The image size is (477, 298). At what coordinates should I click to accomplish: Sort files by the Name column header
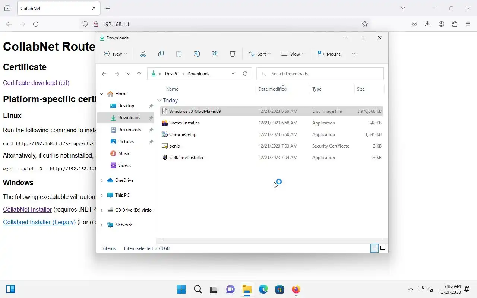(172, 89)
